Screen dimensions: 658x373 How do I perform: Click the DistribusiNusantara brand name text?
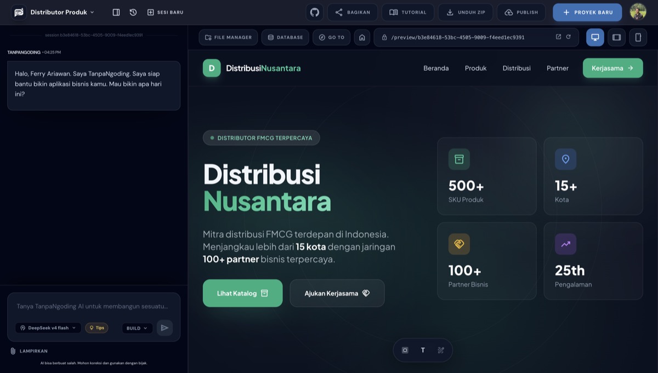263,68
